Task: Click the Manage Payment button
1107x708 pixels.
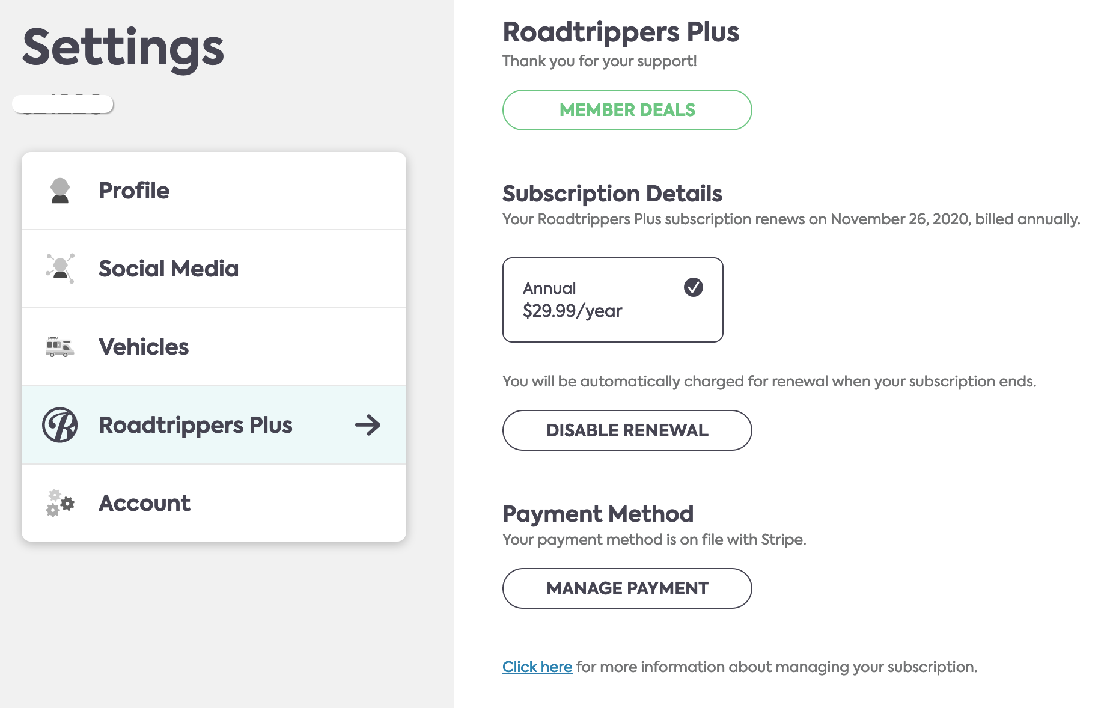Action: (627, 588)
